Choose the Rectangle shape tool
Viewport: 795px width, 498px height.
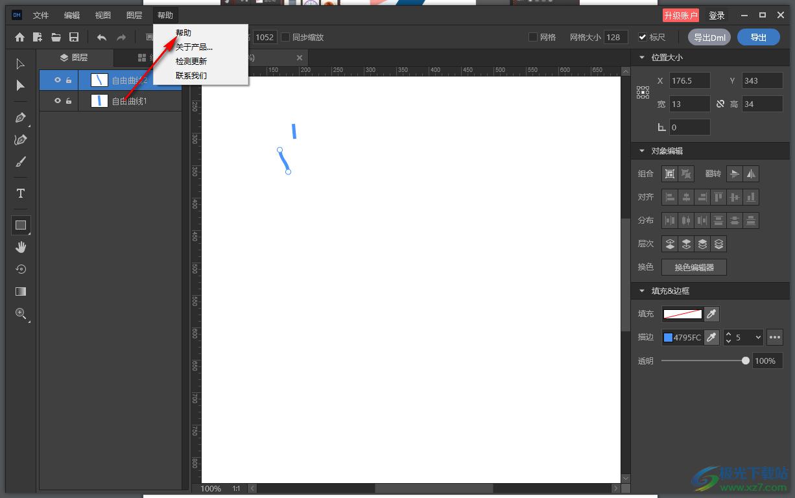[x=20, y=225]
